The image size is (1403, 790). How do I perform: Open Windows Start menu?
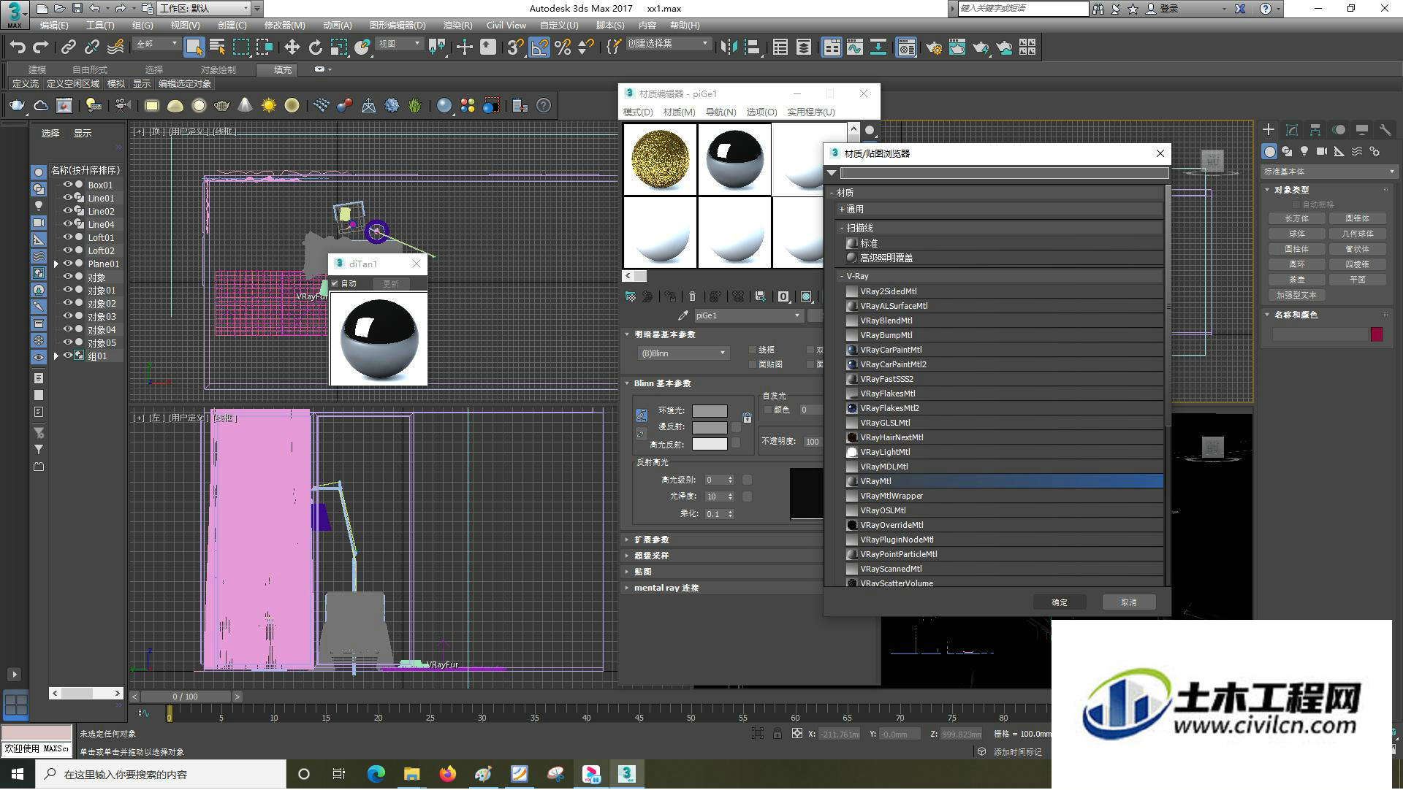click(x=17, y=774)
